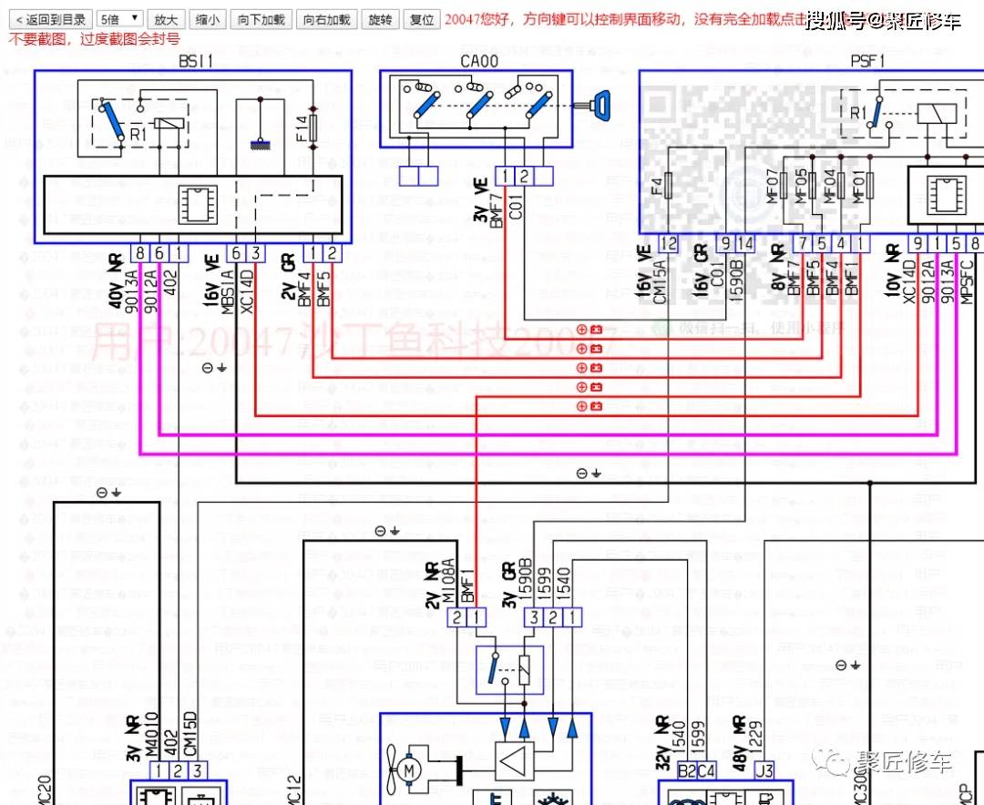This screenshot has width=984, height=805.
Task: Click the crosshair marker on the third red wire
Action: pyautogui.click(x=580, y=368)
